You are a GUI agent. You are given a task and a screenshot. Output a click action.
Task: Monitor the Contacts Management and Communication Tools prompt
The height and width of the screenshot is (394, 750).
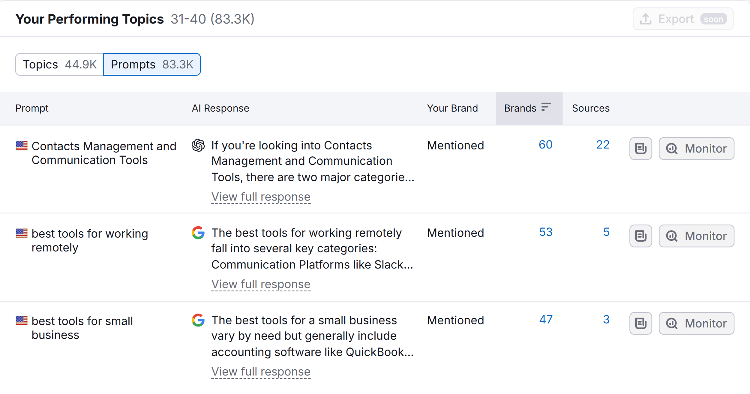coord(696,149)
